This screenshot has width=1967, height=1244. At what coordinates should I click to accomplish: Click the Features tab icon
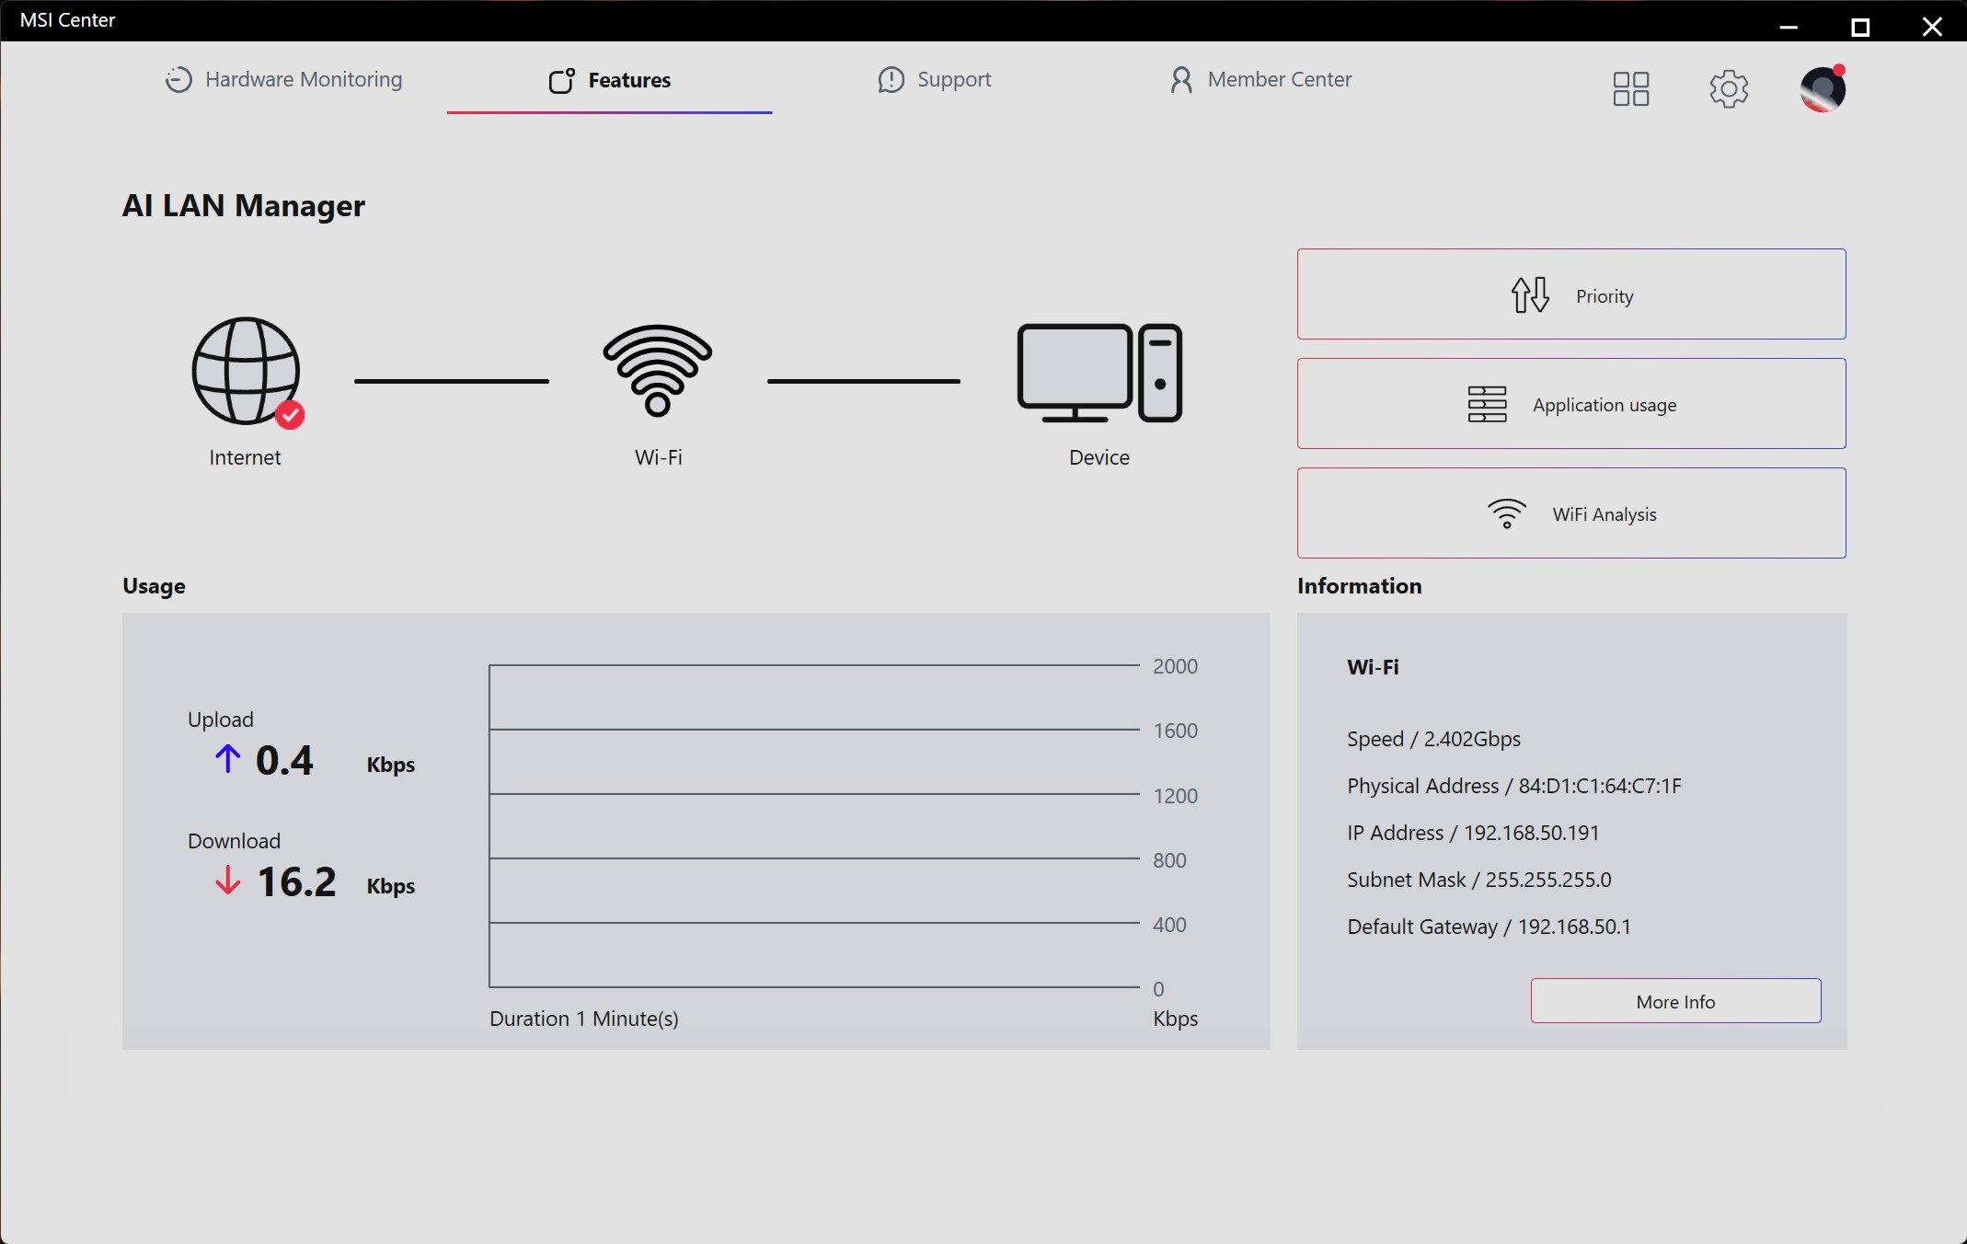click(561, 81)
